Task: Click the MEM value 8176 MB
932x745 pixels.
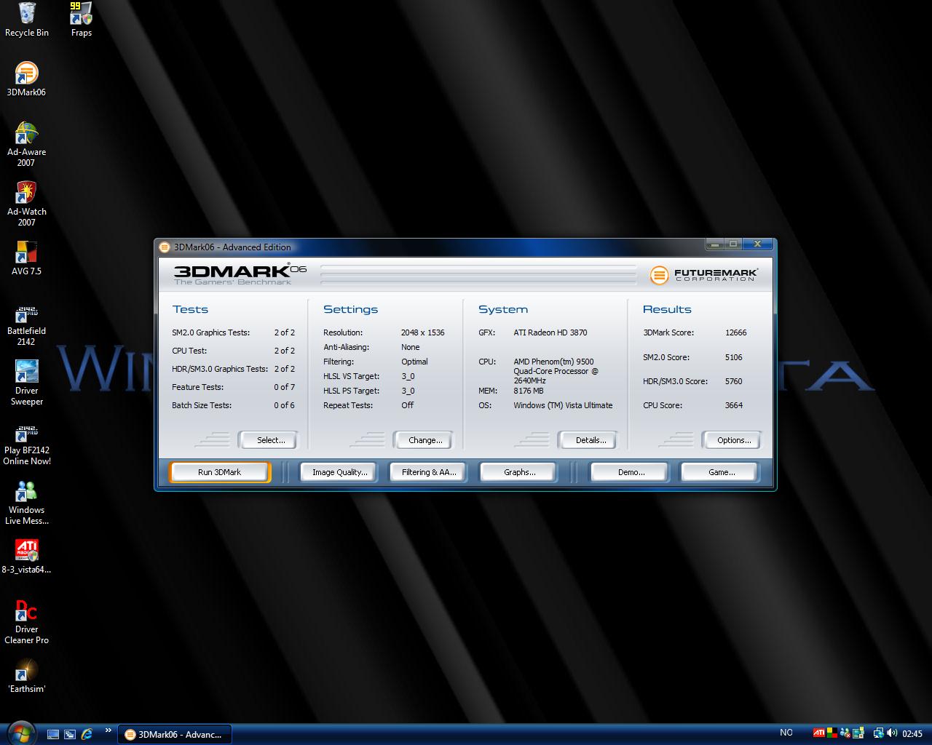Action: [528, 391]
